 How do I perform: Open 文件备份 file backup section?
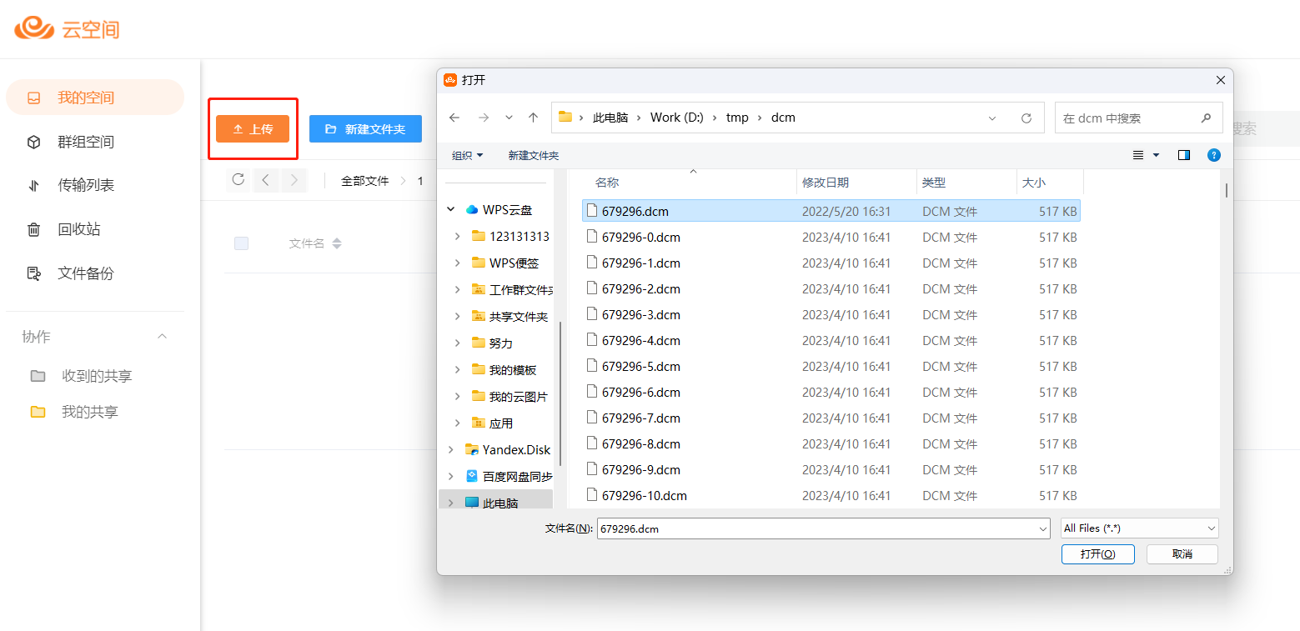click(85, 273)
